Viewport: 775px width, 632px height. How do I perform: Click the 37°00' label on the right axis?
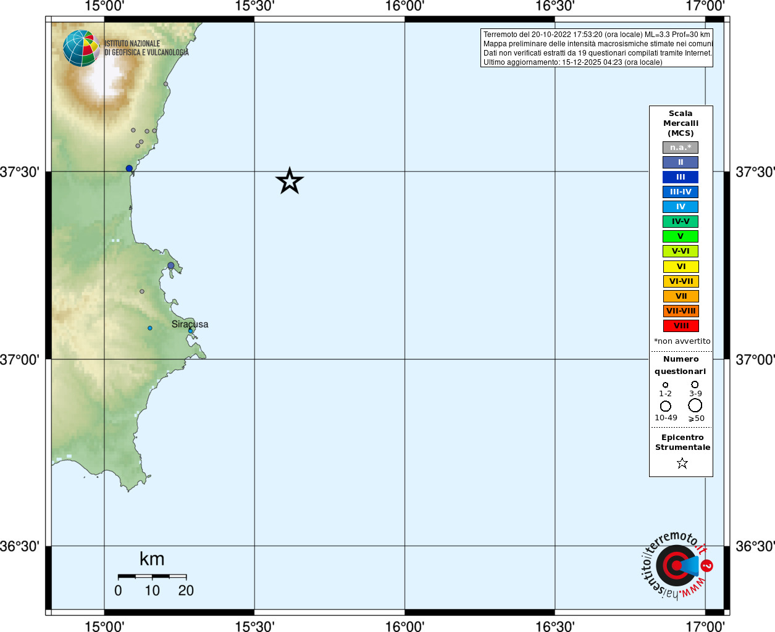pos(755,359)
